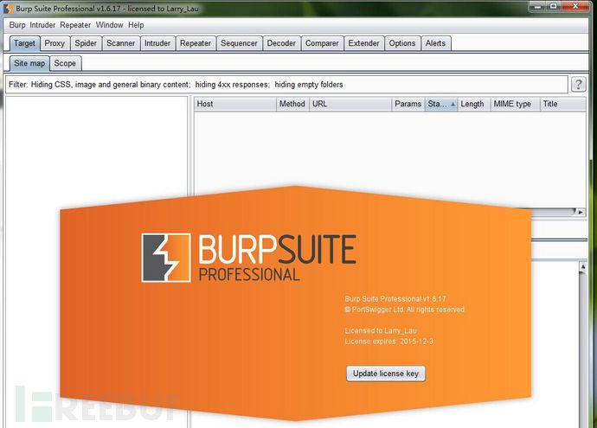Minimize the Burp Suite window
597x428 pixels.
tap(538, 6)
